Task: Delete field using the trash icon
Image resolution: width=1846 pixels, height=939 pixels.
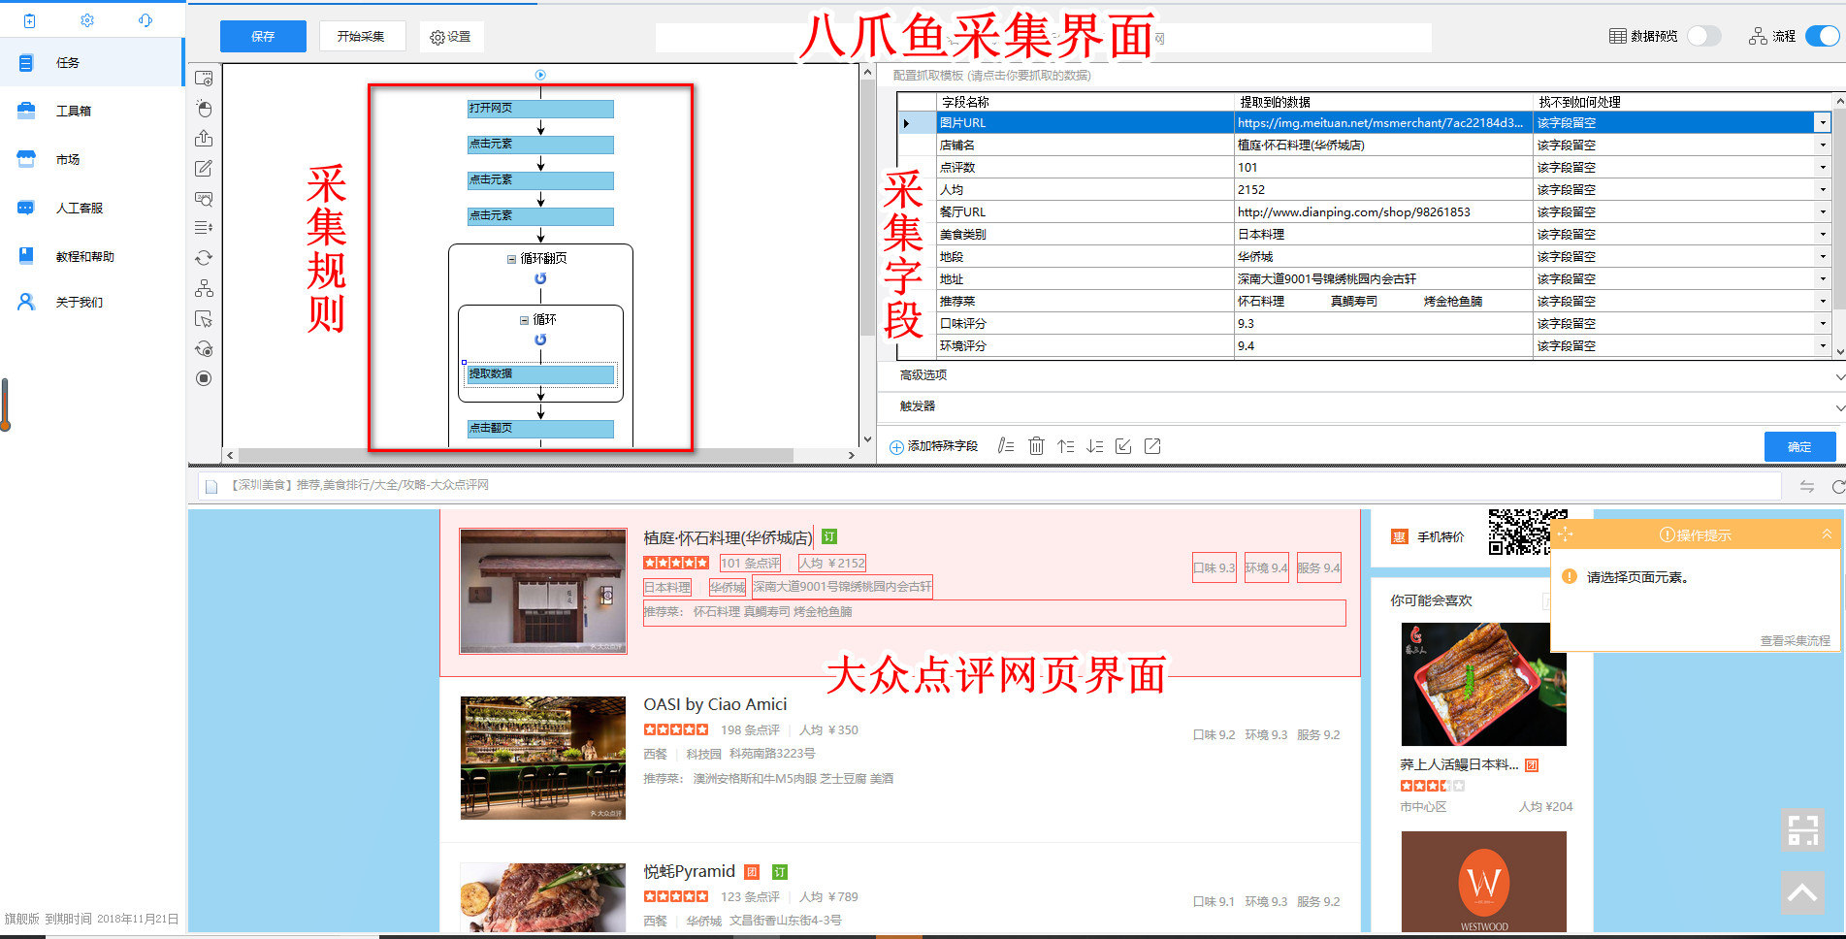Action: point(1036,446)
